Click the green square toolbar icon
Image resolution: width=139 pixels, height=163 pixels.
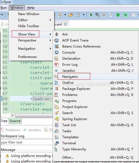(x=126, y=15)
